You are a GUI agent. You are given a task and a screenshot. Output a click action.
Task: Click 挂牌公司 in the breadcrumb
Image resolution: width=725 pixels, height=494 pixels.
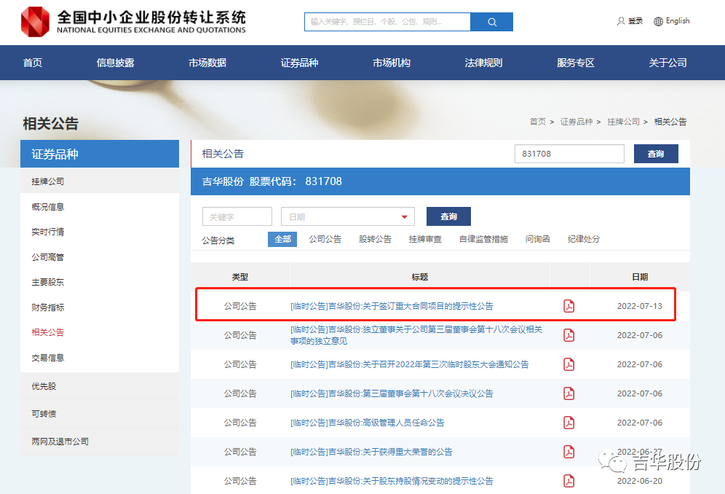(623, 122)
